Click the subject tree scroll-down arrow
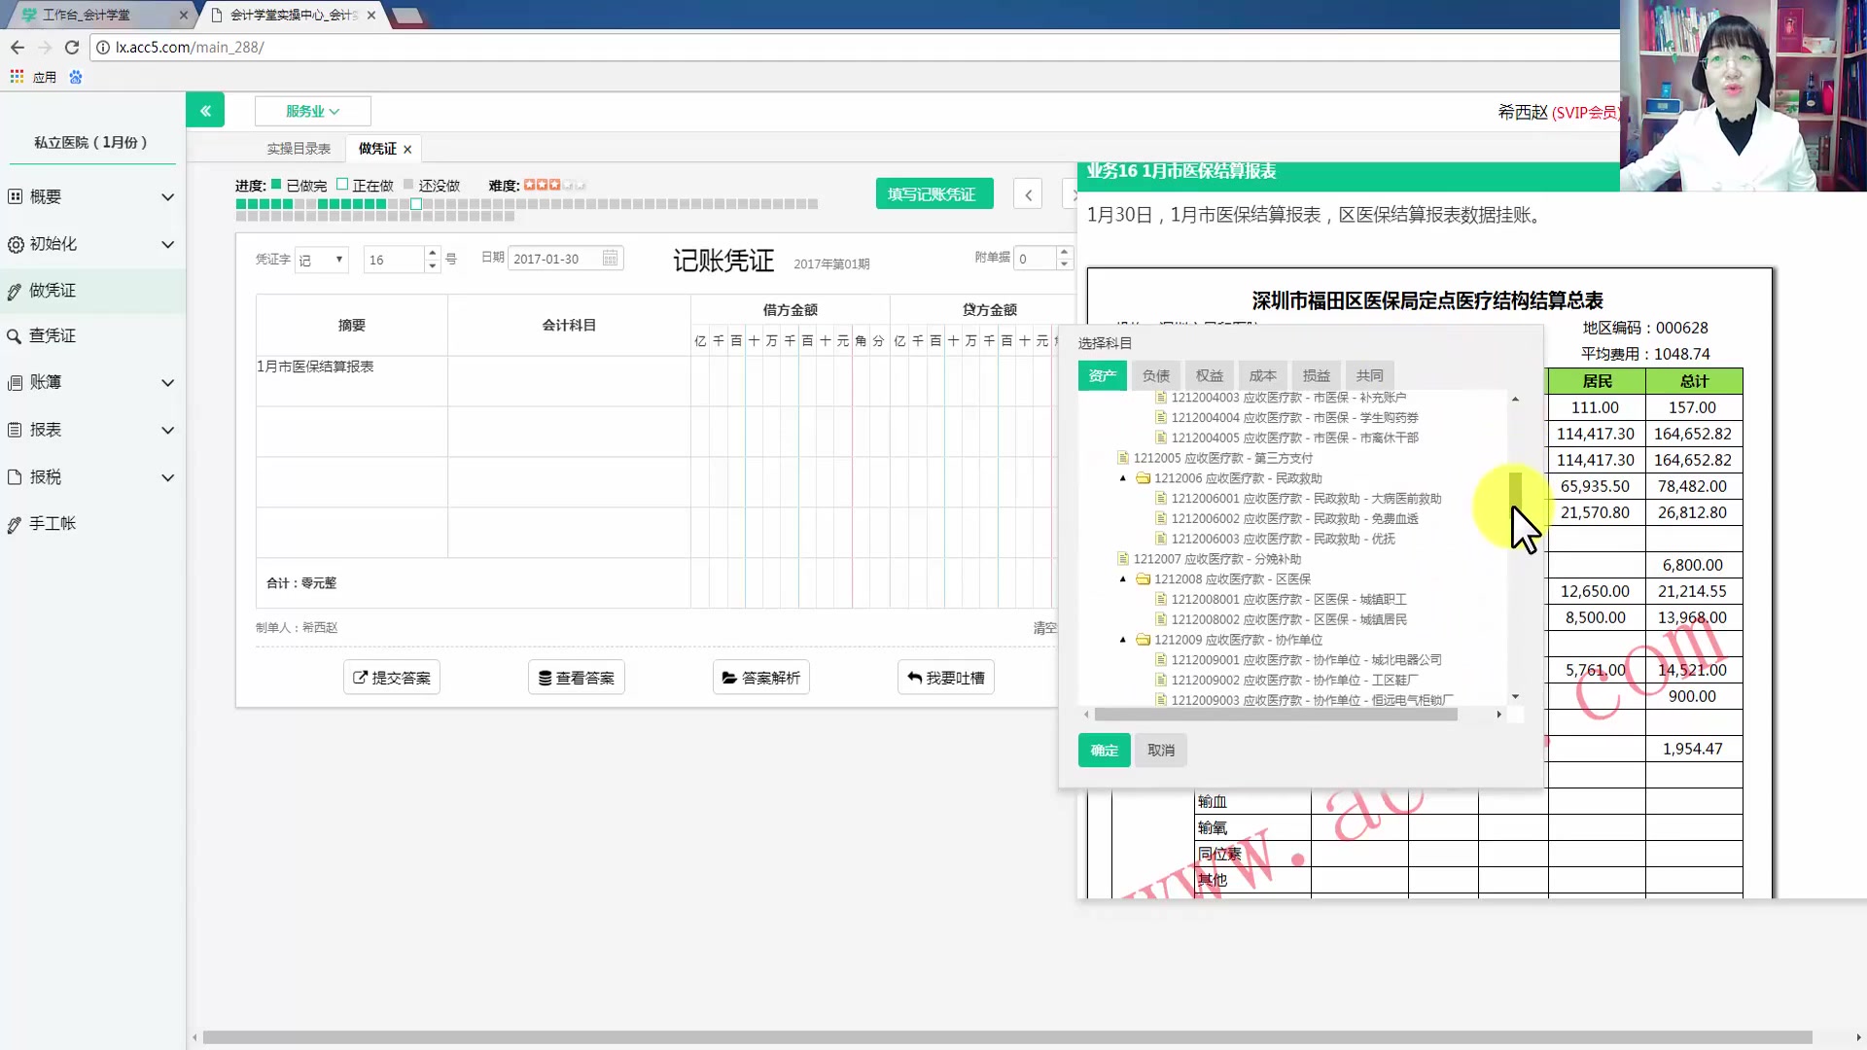1867x1050 pixels. tap(1515, 697)
